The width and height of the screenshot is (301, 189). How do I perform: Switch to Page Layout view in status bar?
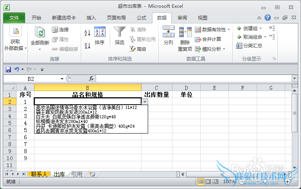click(x=208, y=182)
